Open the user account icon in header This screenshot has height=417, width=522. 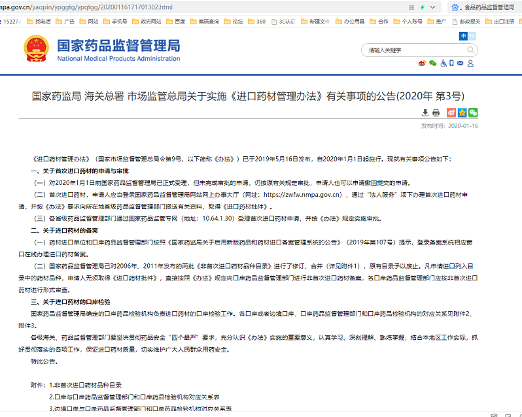click(470, 63)
